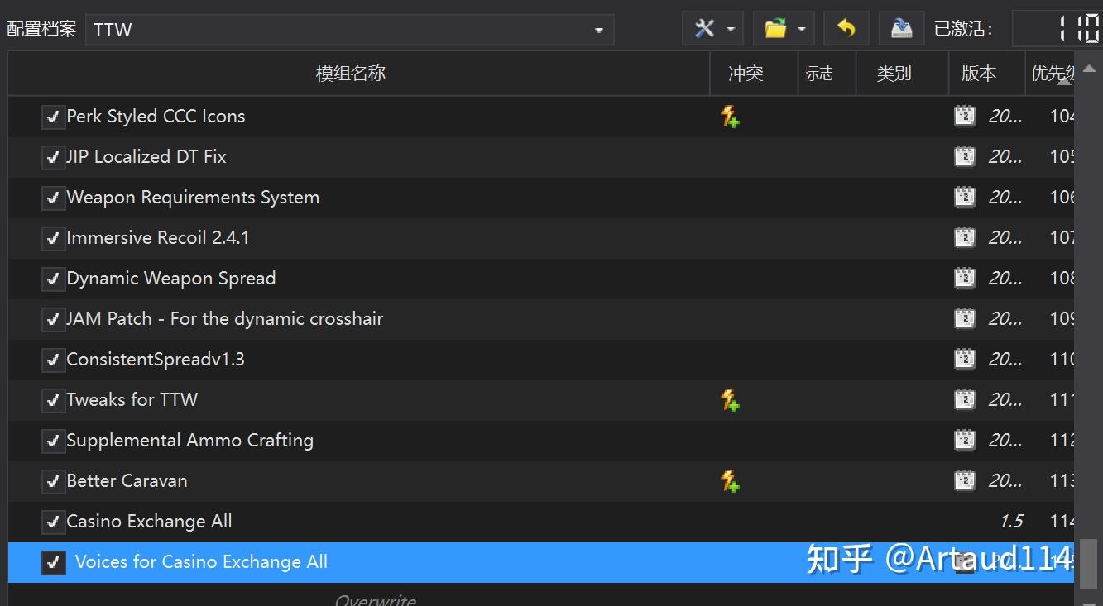The image size is (1103, 606).
Task: Disable the ConsistentSpreadv1.3 mod
Action: 53,359
